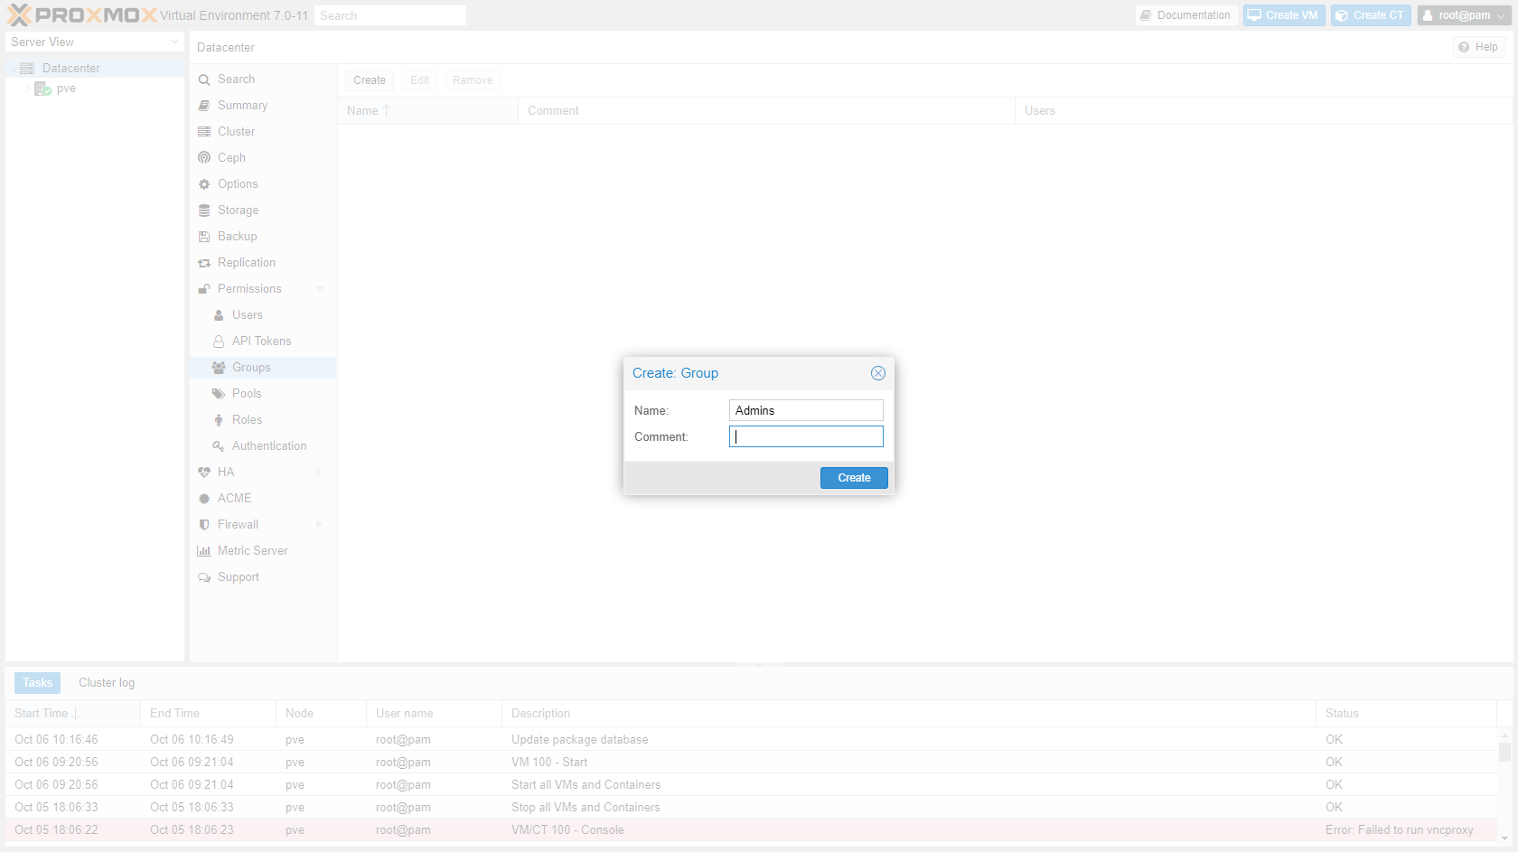Open the Server View dropdown
1518x852 pixels.
[x=174, y=42]
